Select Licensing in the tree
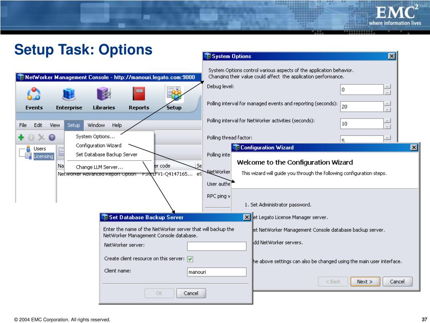 pyautogui.click(x=43, y=156)
